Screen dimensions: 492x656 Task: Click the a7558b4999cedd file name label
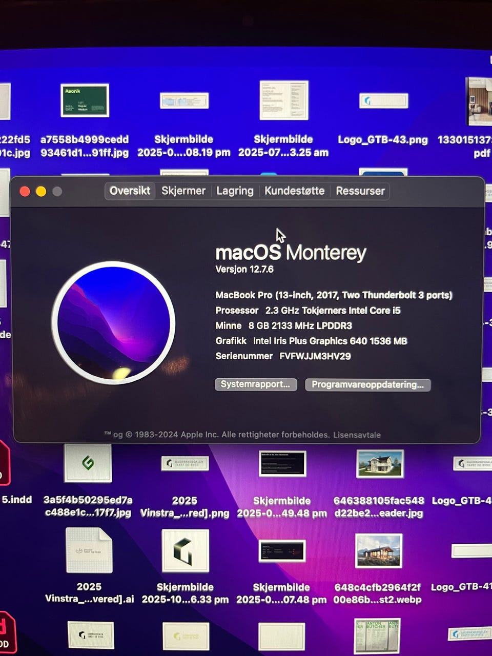85,146
